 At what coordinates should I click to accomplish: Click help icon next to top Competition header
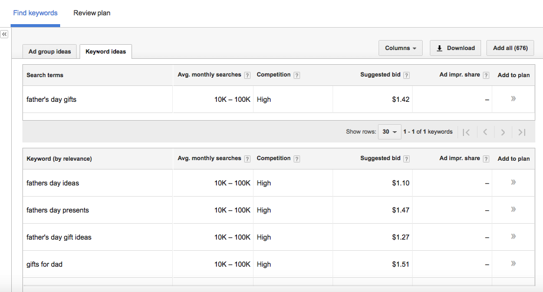[297, 75]
